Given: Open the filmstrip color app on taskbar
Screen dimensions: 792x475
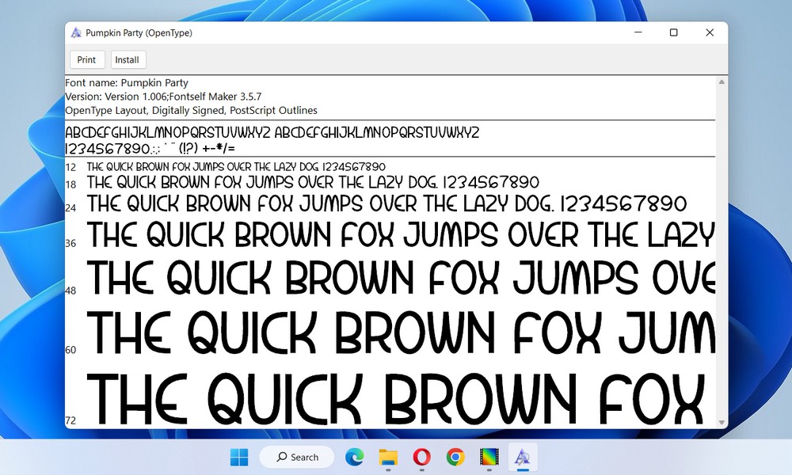Looking at the screenshot, I should click(489, 457).
